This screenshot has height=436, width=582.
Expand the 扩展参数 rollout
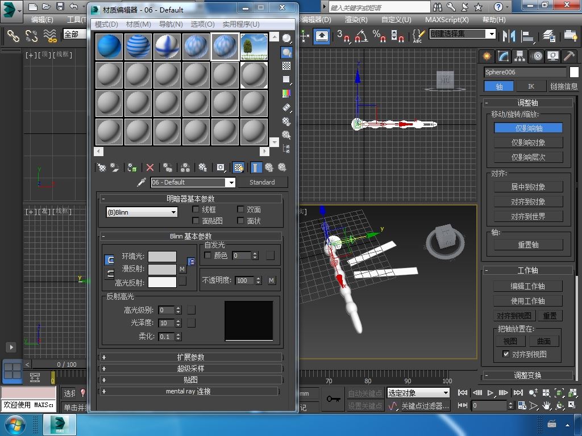(190, 357)
